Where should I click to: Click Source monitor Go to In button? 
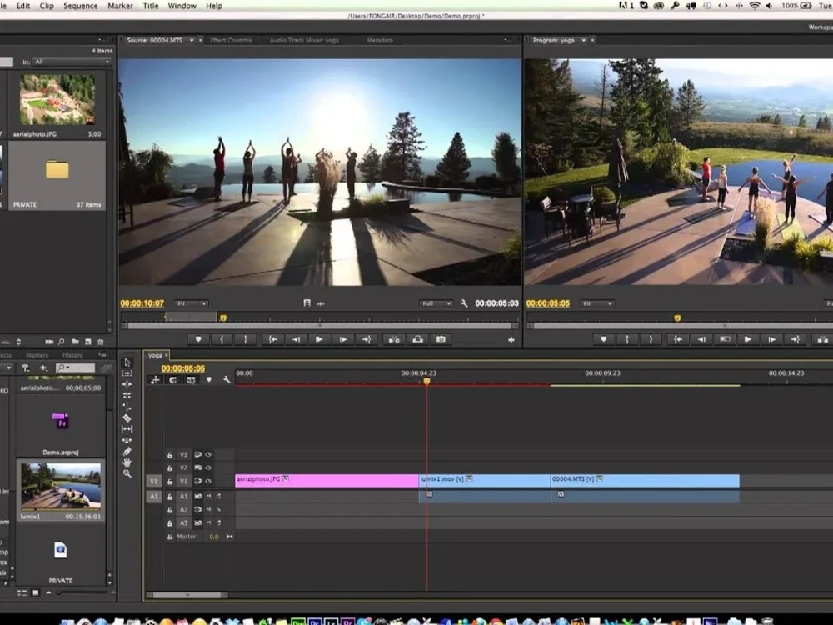pyautogui.click(x=272, y=339)
